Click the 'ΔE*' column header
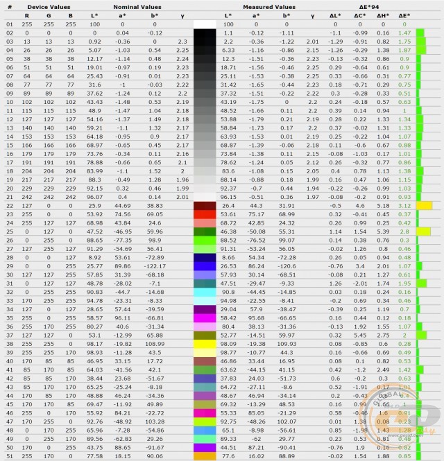 tap(404, 15)
